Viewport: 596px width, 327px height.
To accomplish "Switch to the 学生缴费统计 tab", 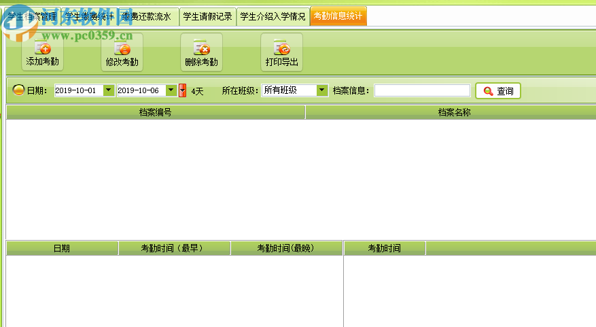I will click(90, 17).
